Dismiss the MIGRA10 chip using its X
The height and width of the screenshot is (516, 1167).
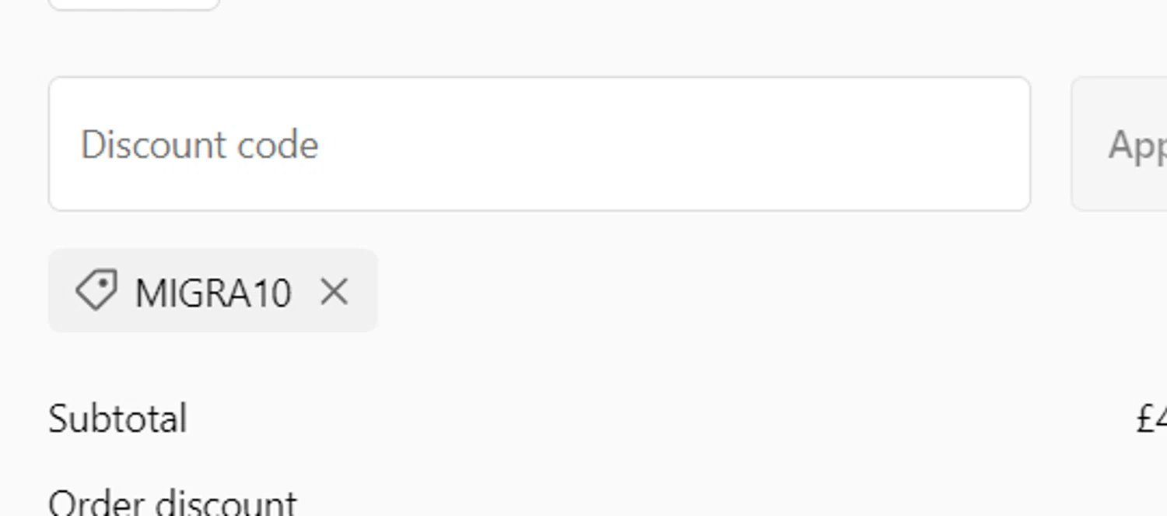coord(335,292)
